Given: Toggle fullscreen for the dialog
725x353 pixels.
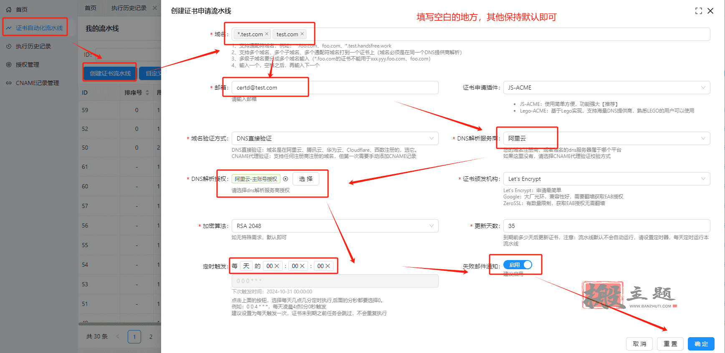Looking at the screenshot, I should point(698,11).
